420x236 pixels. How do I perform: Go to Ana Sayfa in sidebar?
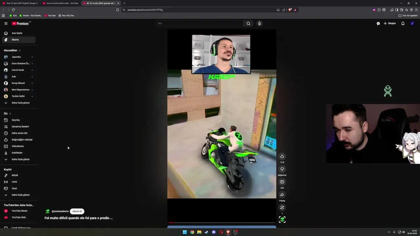click(x=18, y=33)
